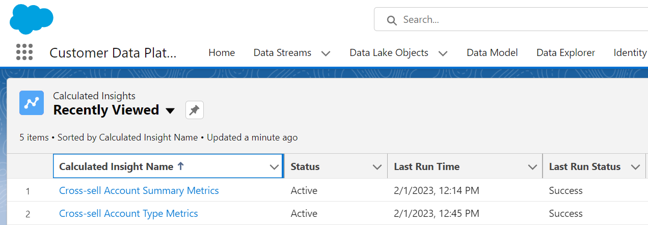Expand the Data Lake Objects tab menu
The height and width of the screenshot is (225, 648).
coord(443,53)
